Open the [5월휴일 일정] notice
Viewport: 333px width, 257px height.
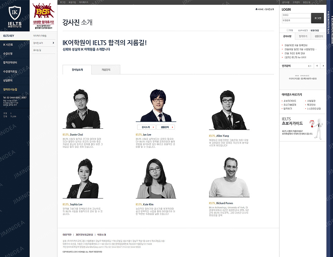301,49
